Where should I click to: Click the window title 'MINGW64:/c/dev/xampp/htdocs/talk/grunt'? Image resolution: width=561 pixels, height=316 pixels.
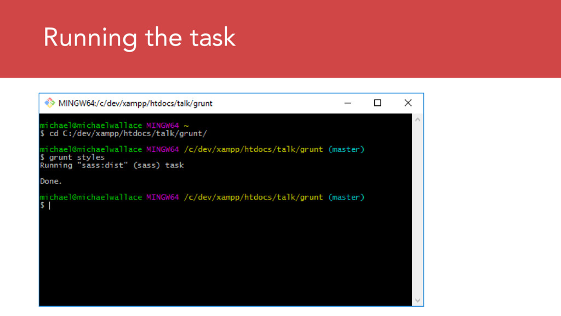pyautogui.click(x=135, y=104)
